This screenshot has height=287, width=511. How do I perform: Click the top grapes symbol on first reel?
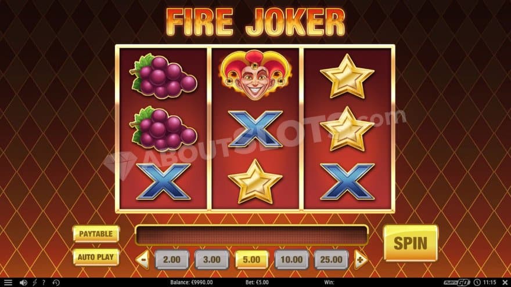(x=163, y=76)
